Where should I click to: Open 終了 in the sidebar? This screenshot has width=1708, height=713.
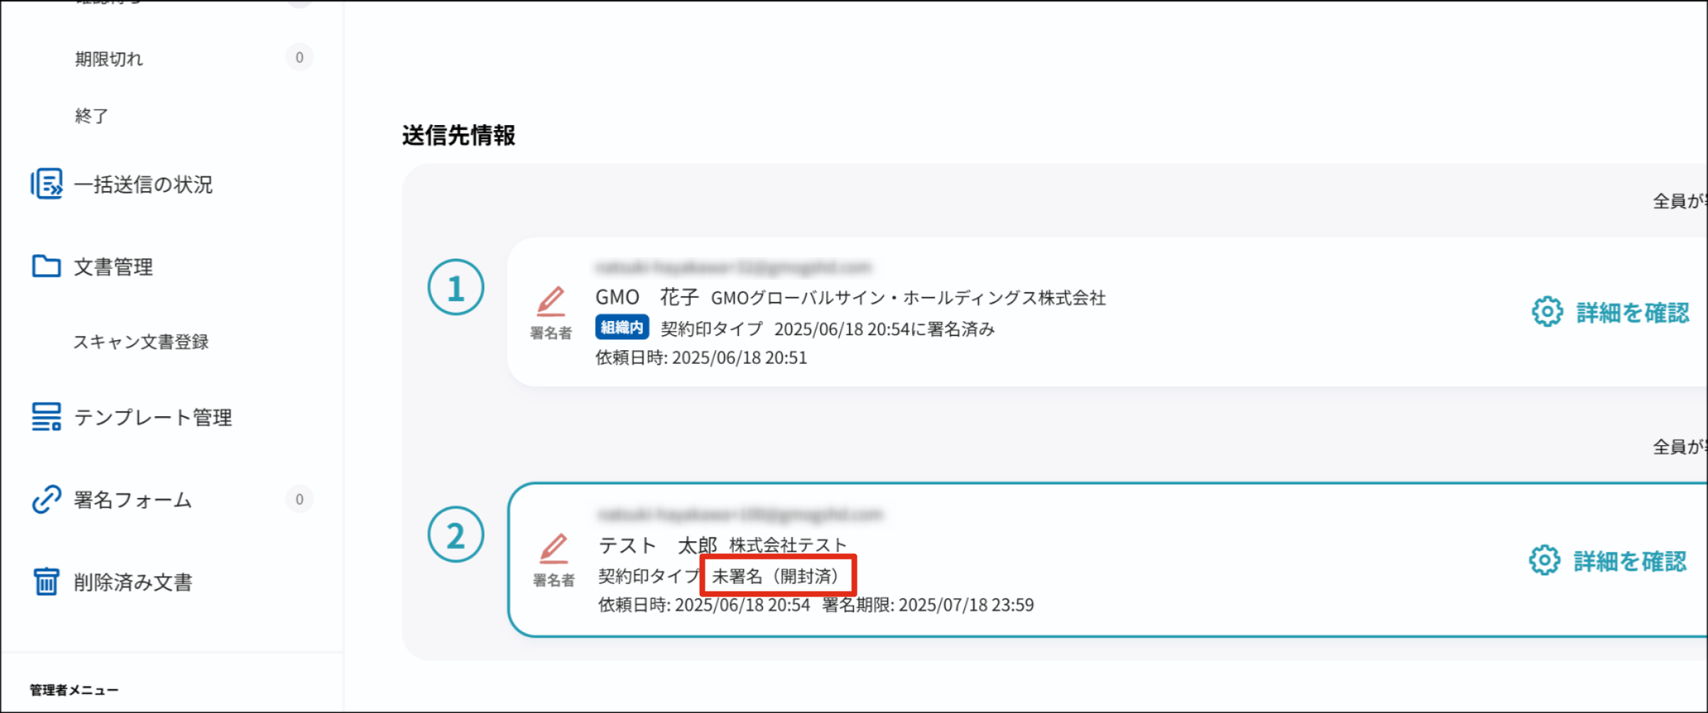[x=92, y=116]
